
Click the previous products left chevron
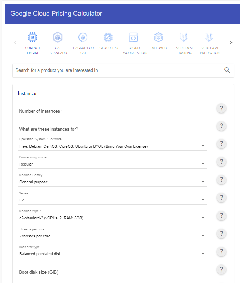(15, 43)
